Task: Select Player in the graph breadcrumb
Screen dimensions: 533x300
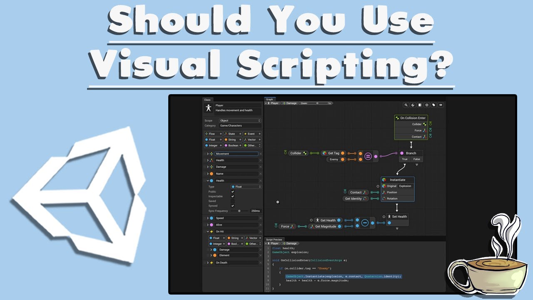Action: (274, 102)
